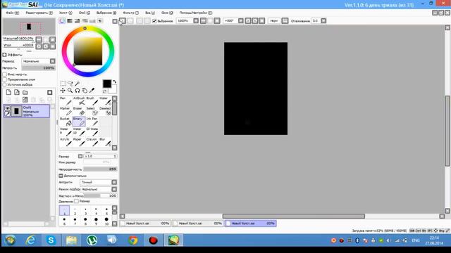The image size is (451, 253).
Task: Adjust the layer opacity 100% slider
Action: pyautogui.click(x=38, y=68)
